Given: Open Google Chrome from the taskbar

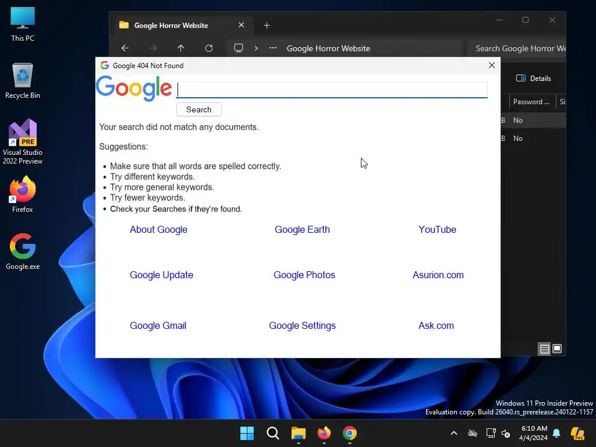Looking at the screenshot, I should pos(350,433).
